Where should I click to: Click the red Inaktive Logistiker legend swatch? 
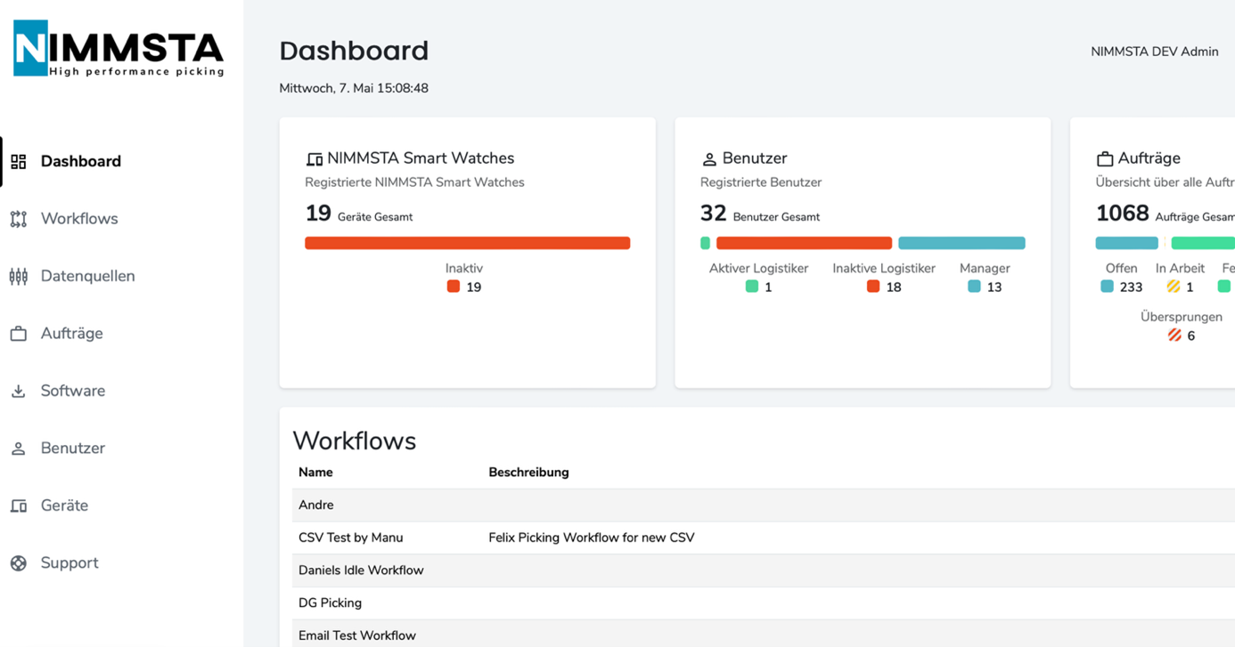(x=873, y=287)
